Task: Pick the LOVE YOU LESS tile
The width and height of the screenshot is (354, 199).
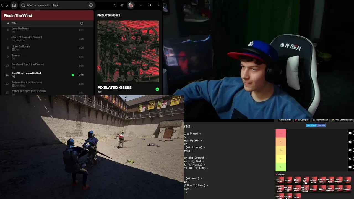Action: pos(305,180)
